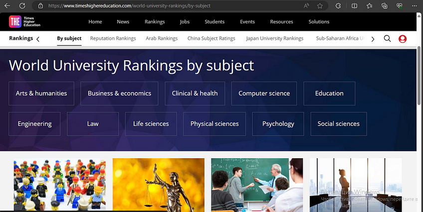This screenshot has width=423, height=212.
Task: Open boardroom silhouette article thumbnail
Action: (x=356, y=185)
